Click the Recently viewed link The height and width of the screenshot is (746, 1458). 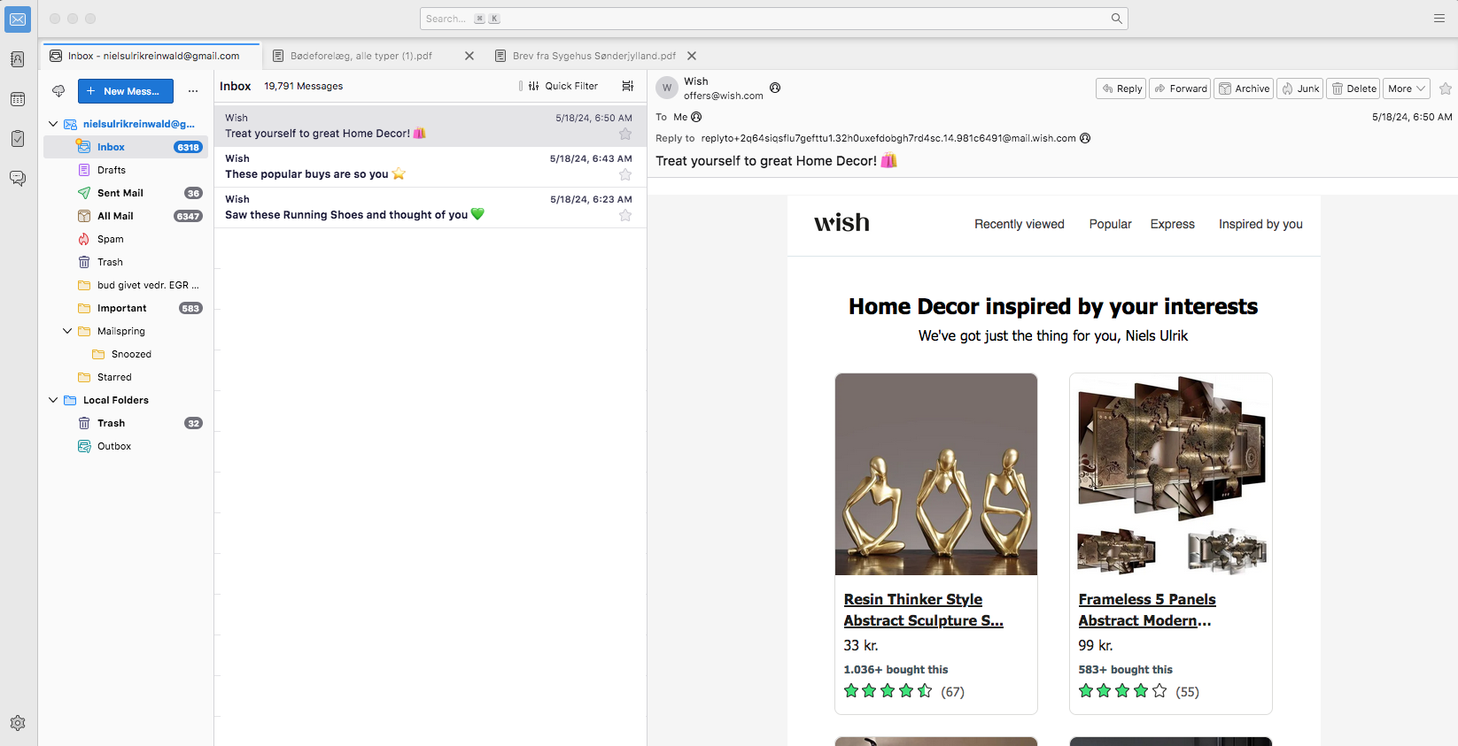(x=1020, y=224)
